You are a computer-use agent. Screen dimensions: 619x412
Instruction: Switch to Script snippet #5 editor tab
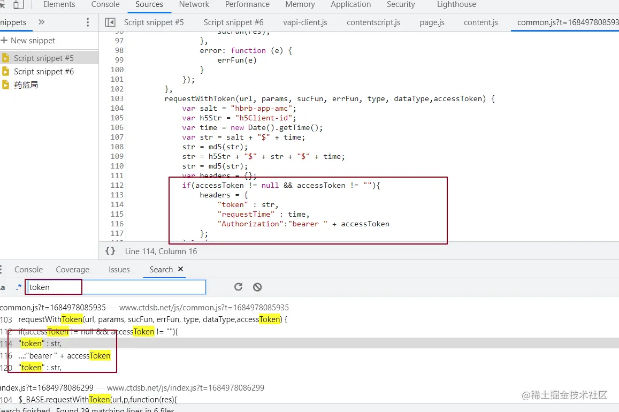click(x=154, y=22)
